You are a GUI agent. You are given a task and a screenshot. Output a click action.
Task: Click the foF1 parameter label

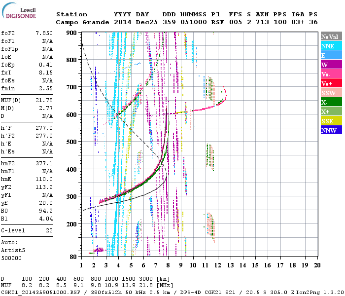pos(8,41)
